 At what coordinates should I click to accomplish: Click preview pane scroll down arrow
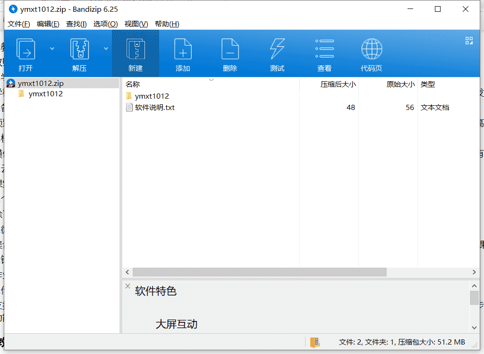click(x=475, y=328)
